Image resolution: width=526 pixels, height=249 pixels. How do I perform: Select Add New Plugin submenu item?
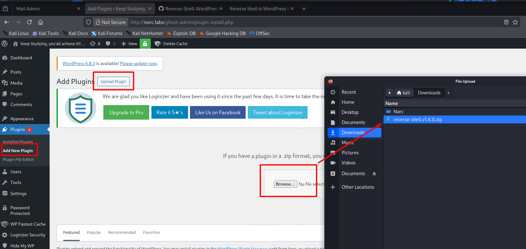[x=18, y=151]
